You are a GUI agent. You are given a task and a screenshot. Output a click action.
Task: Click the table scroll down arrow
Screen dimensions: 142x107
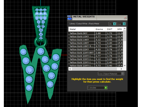pyautogui.click(x=125, y=65)
